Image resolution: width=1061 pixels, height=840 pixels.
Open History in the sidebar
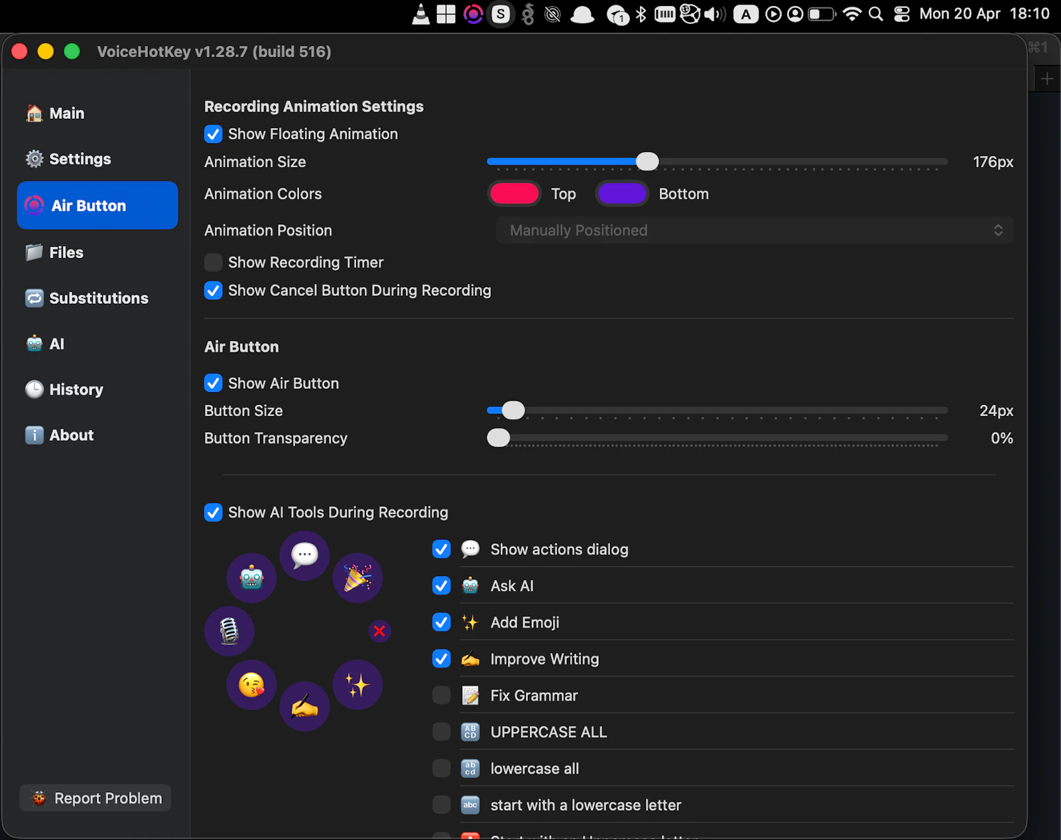[x=97, y=390]
